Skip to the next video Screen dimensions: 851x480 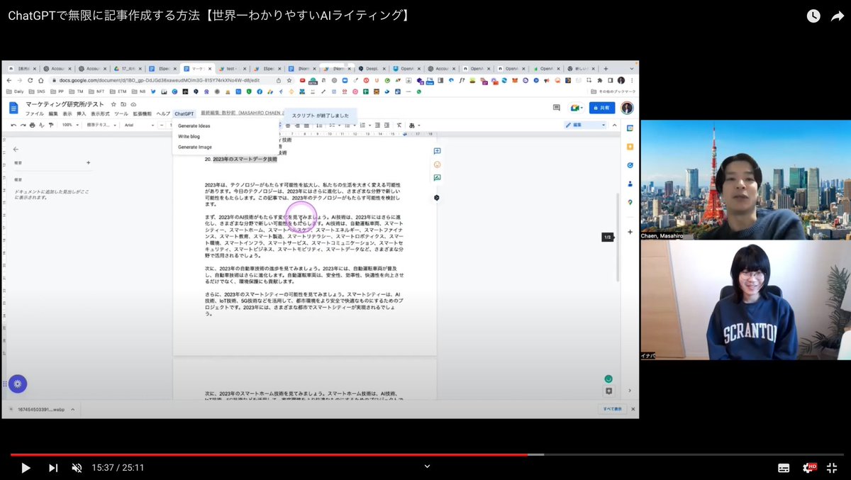[x=53, y=467]
